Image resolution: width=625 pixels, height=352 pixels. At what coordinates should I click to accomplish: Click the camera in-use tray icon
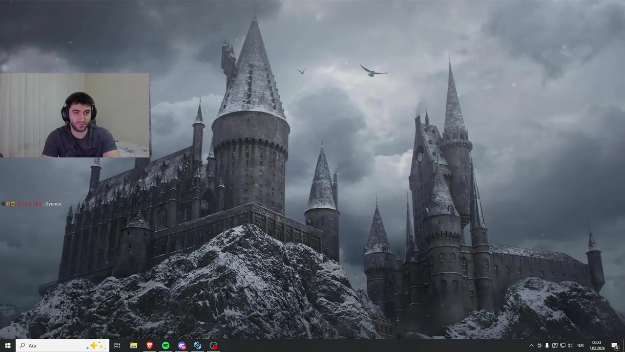540,346
